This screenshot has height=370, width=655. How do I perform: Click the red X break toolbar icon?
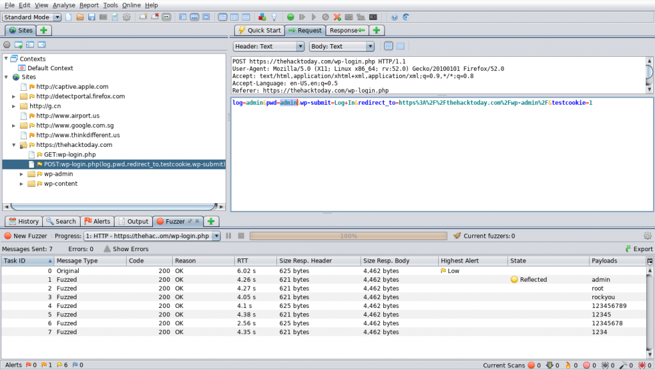[x=337, y=17]
